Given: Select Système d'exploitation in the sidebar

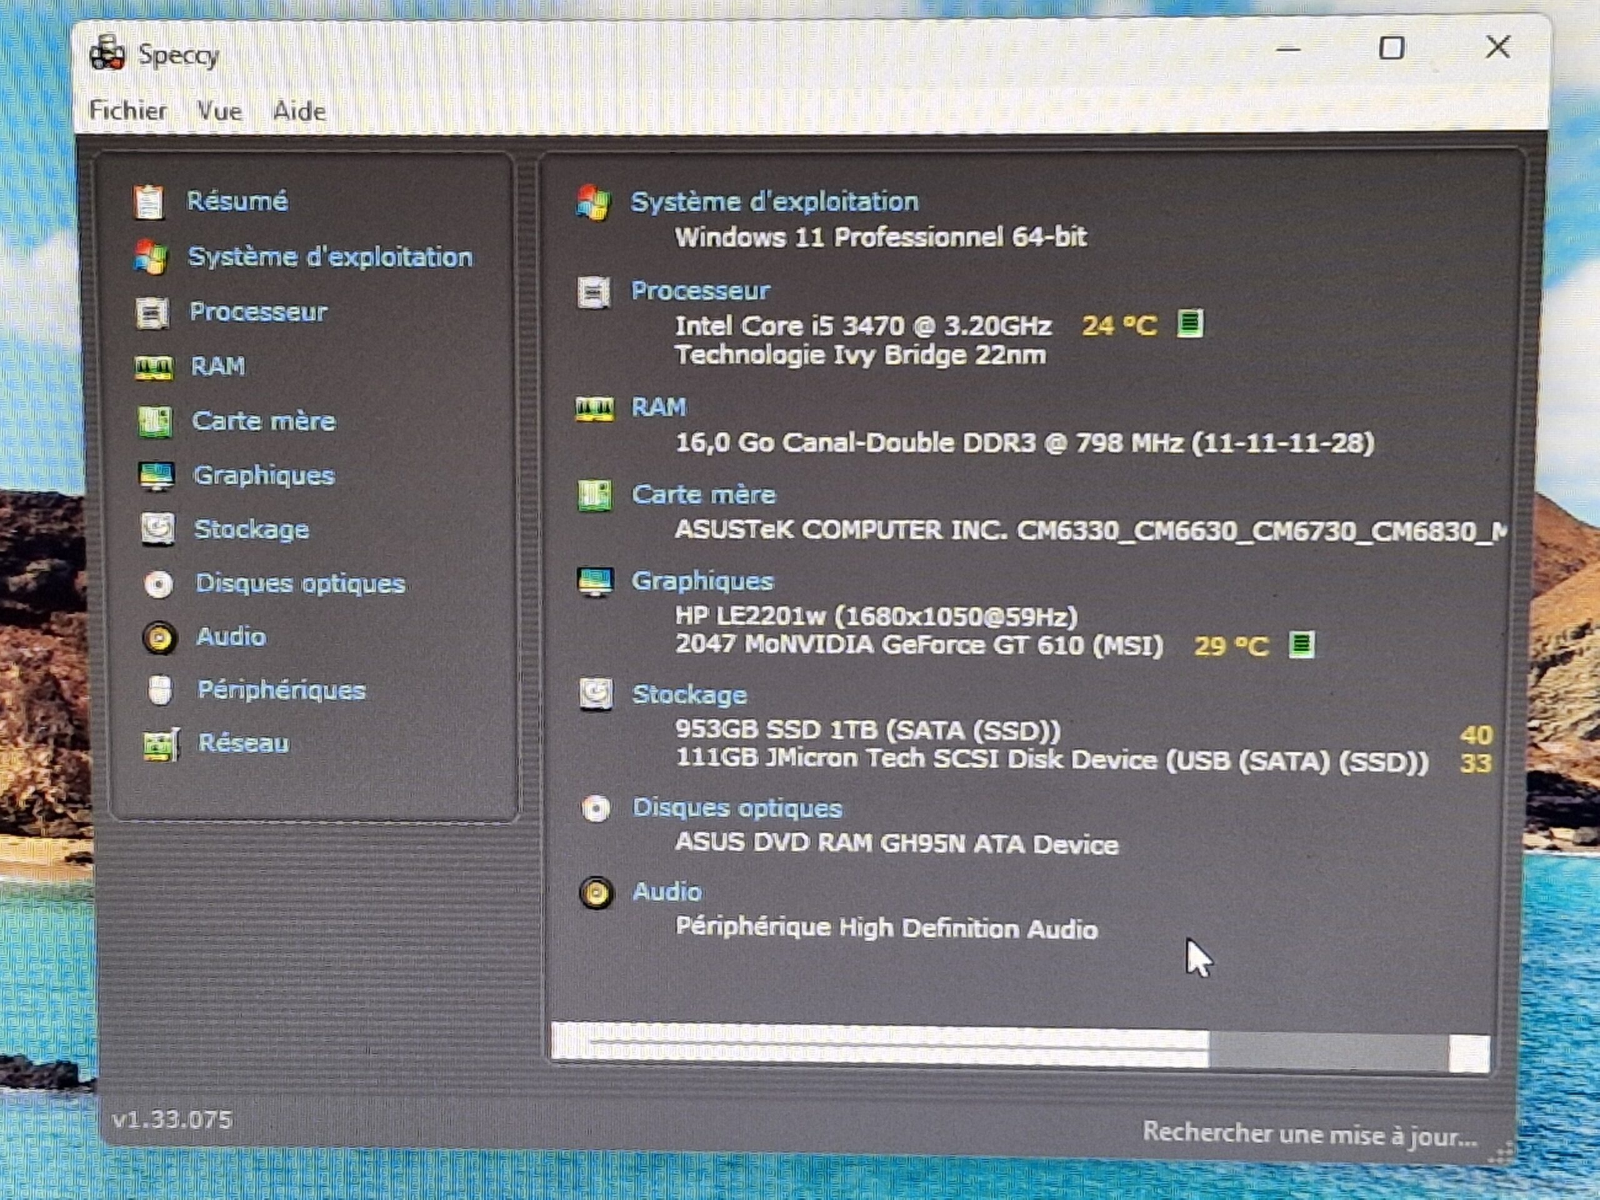Looking at the screenshot, I should (330, 257).
